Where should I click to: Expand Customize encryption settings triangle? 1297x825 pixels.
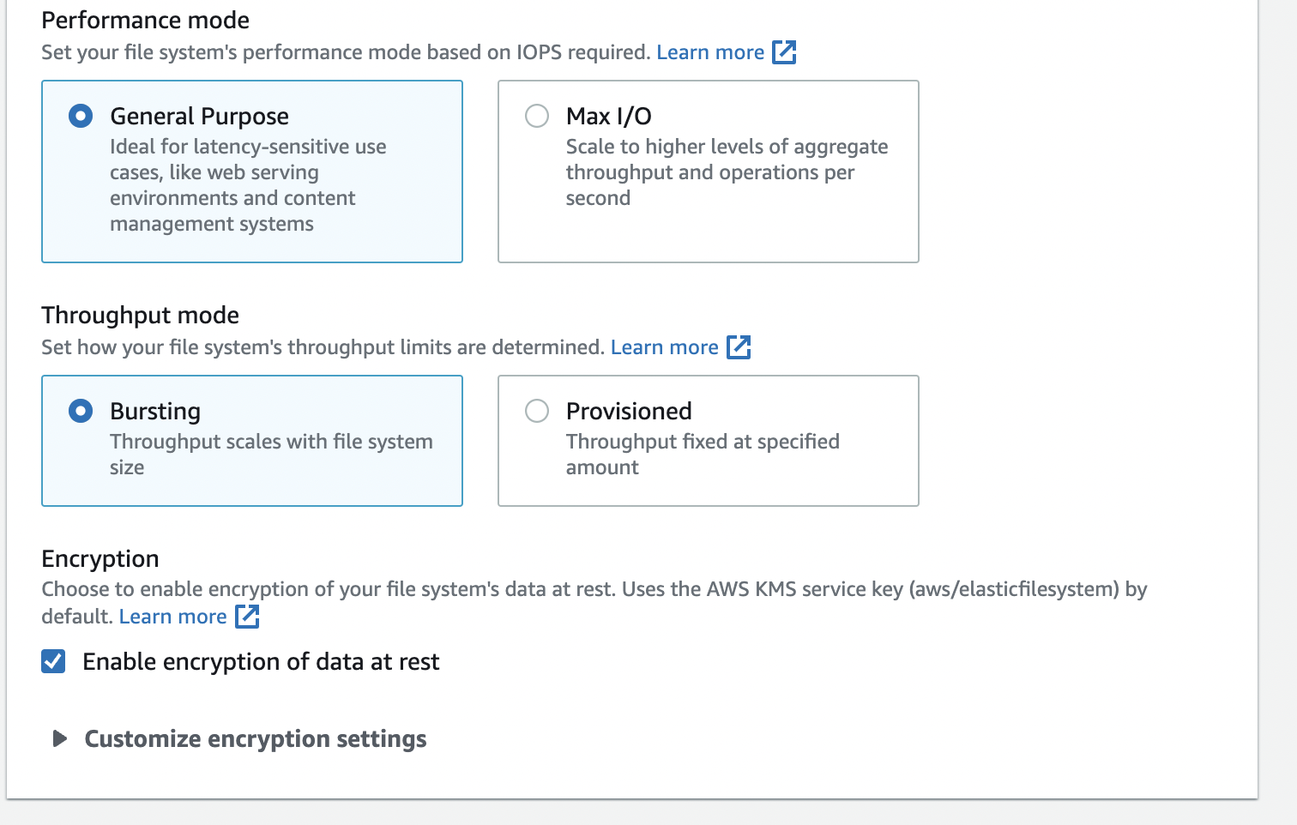tap(59, 738)
